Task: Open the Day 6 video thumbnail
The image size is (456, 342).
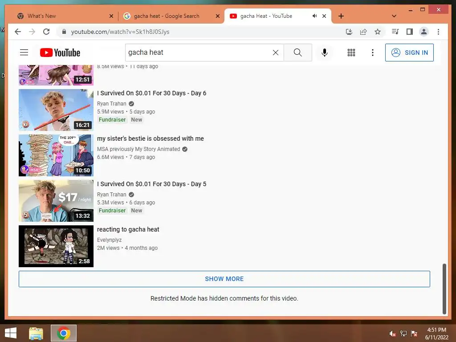Action: (x=56, y=110)
